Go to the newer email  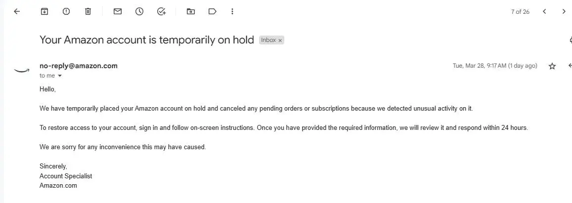[x=544, y=11]
